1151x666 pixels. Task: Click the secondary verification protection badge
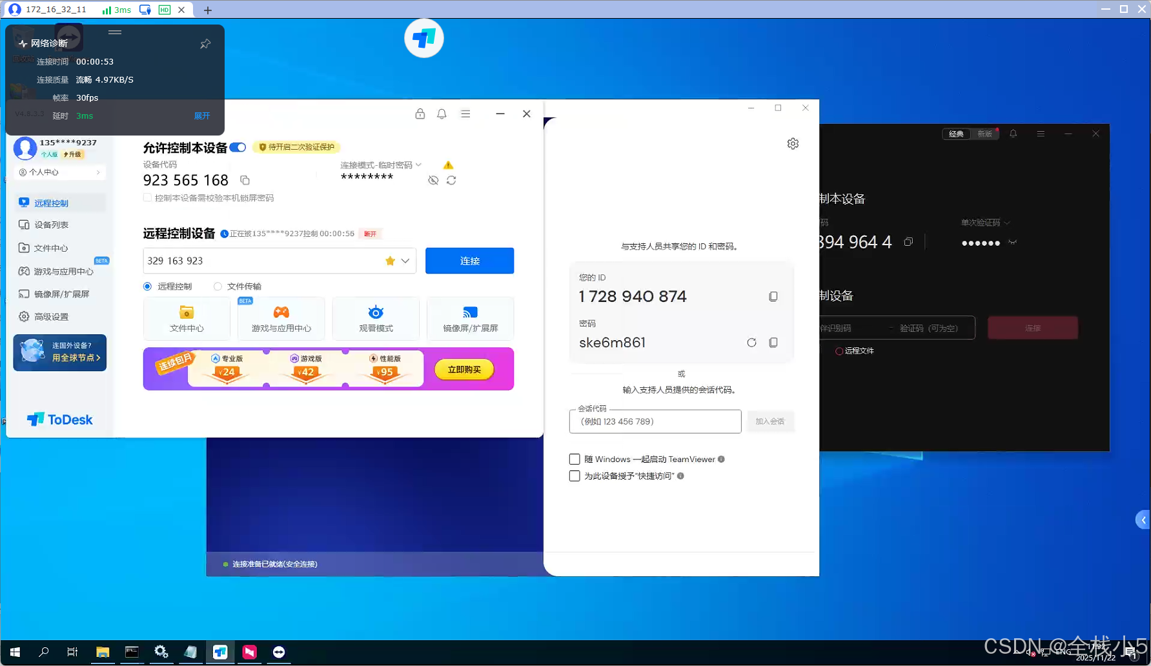pyautogui.click(x=296, y=147)
